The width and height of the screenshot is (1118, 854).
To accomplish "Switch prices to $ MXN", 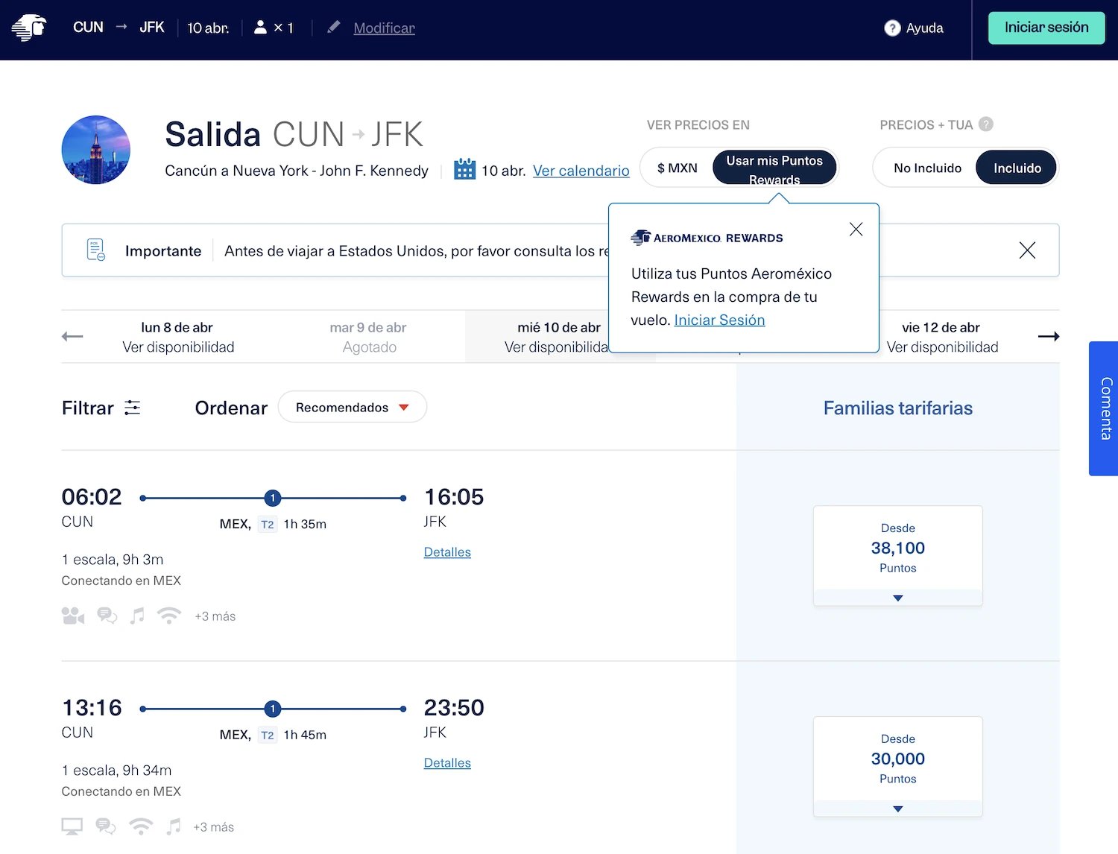I will pyautogui.click(x=678, y=168).
